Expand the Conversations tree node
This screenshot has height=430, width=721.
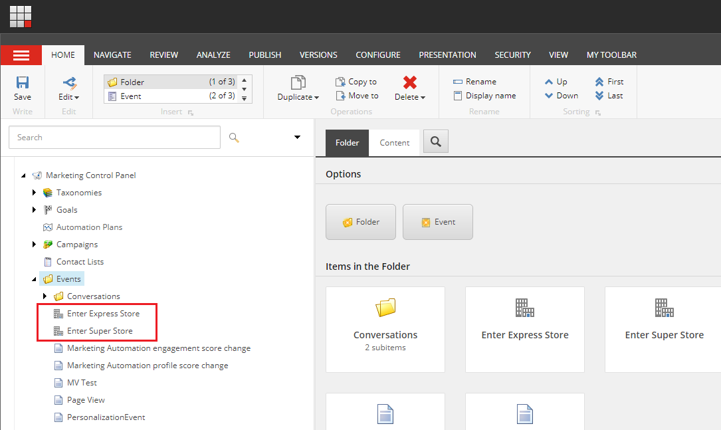click(x=45, y=296)
